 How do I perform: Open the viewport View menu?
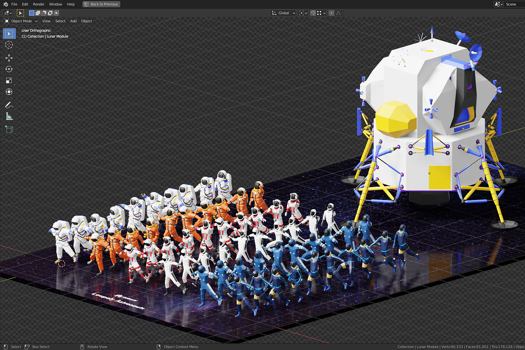coord(46,21)
